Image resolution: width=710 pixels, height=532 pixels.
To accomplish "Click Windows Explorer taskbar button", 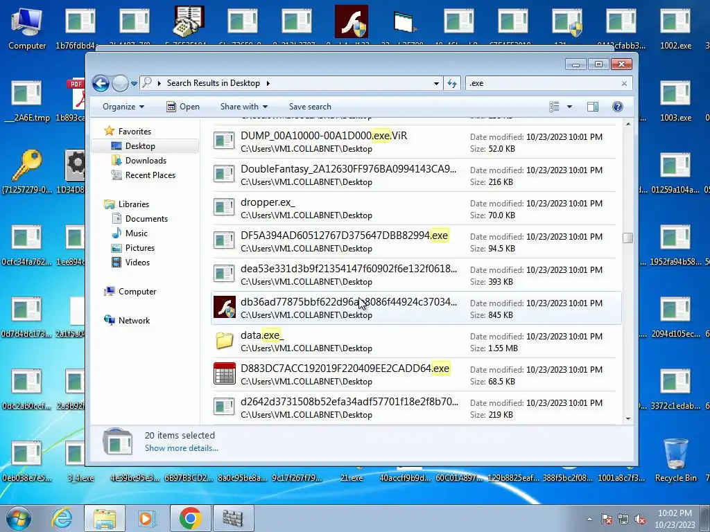I will 105,518.
